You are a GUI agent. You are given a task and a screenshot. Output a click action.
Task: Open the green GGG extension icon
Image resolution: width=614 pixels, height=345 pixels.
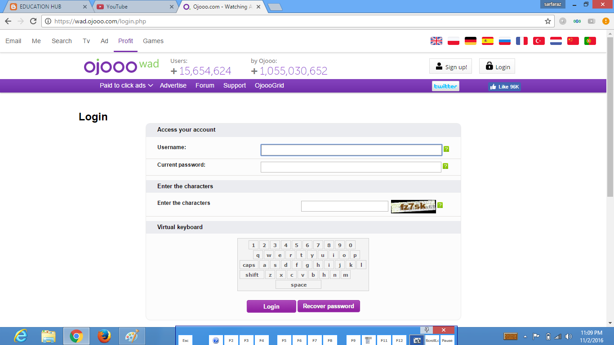click(577, 21)
